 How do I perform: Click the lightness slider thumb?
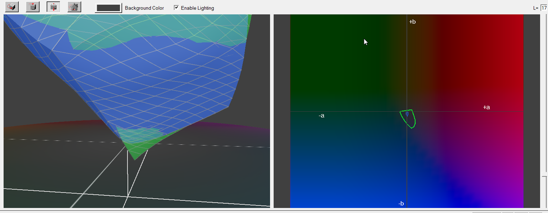543,176
